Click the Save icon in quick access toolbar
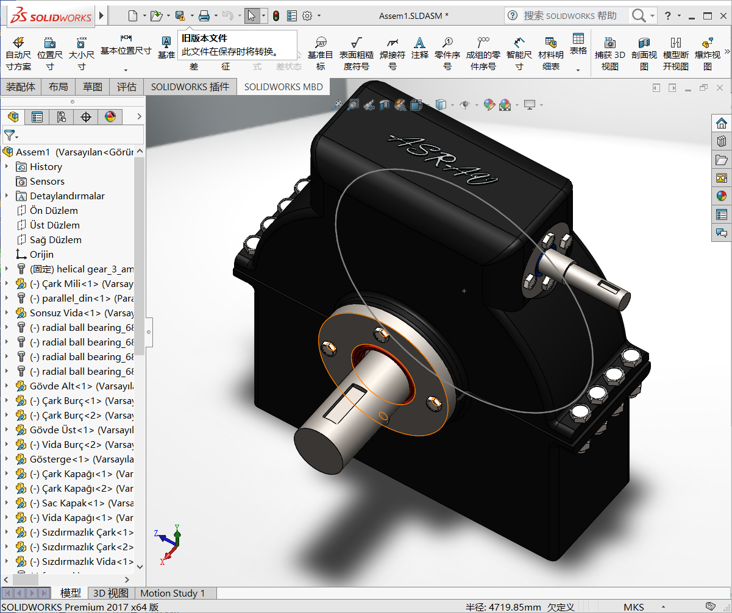Screen dimensions: 732x613 coord(180,15)
